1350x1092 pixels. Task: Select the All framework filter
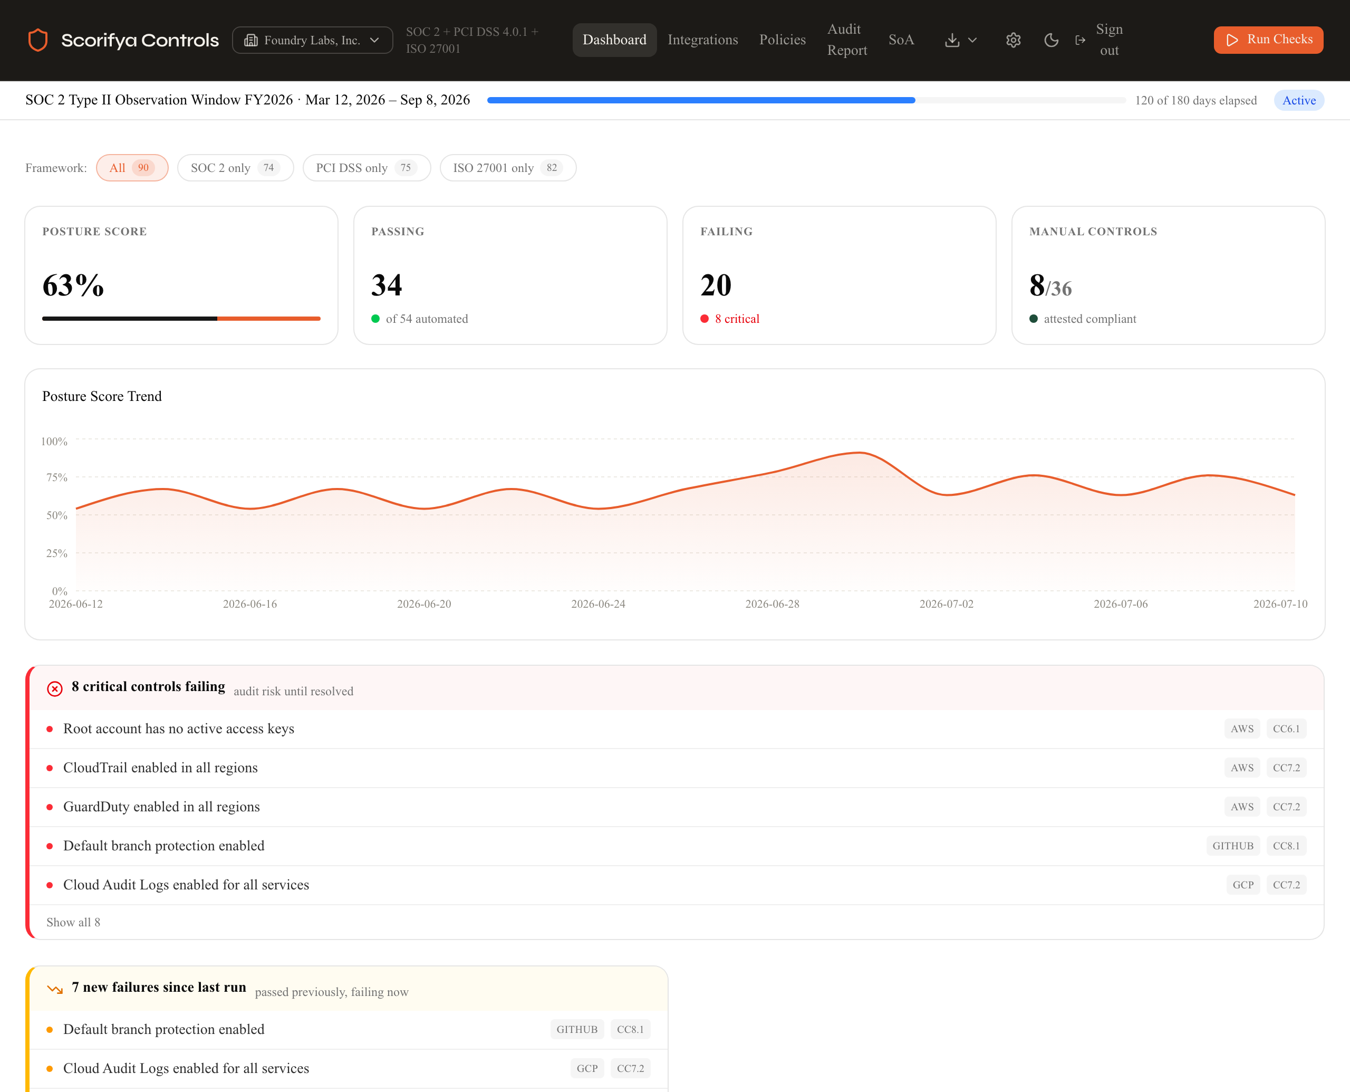132,168
